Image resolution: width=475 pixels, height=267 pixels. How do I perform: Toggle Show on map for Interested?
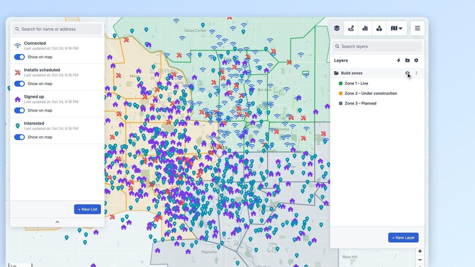point(19,137)
